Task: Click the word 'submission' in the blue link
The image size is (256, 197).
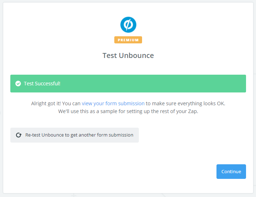Action: (x=132, y=103)
